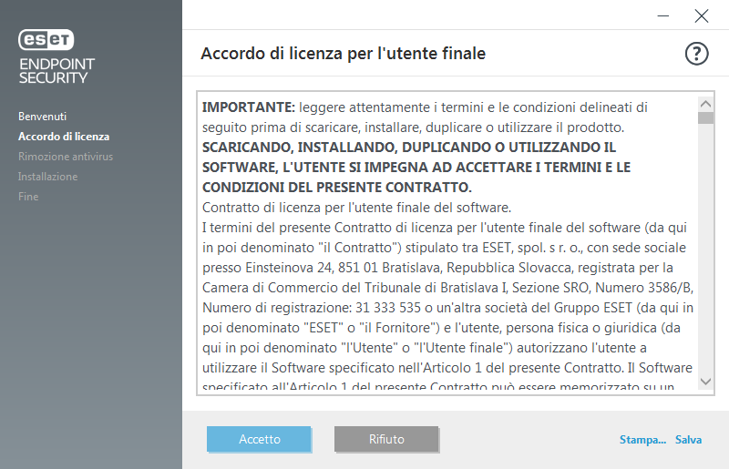
Task: Select the Accordo di licenza step
Action: (64, 137)
